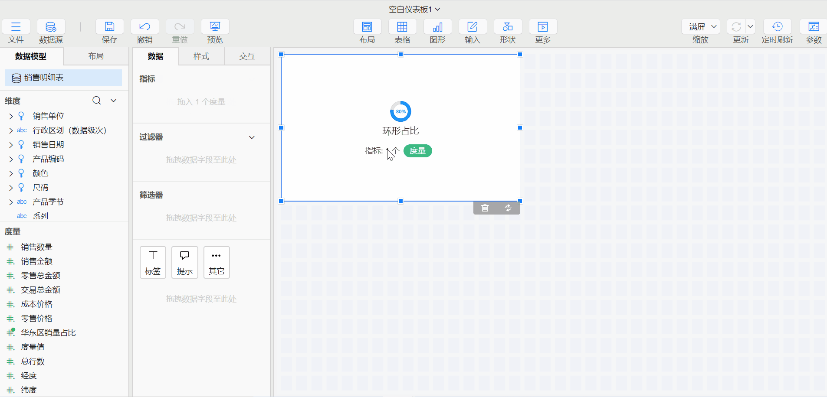The height and width of the screenshot is (397, 827).
Task: Expand 行政区划 (数据级次) dimension
Action: click(11, 130)
